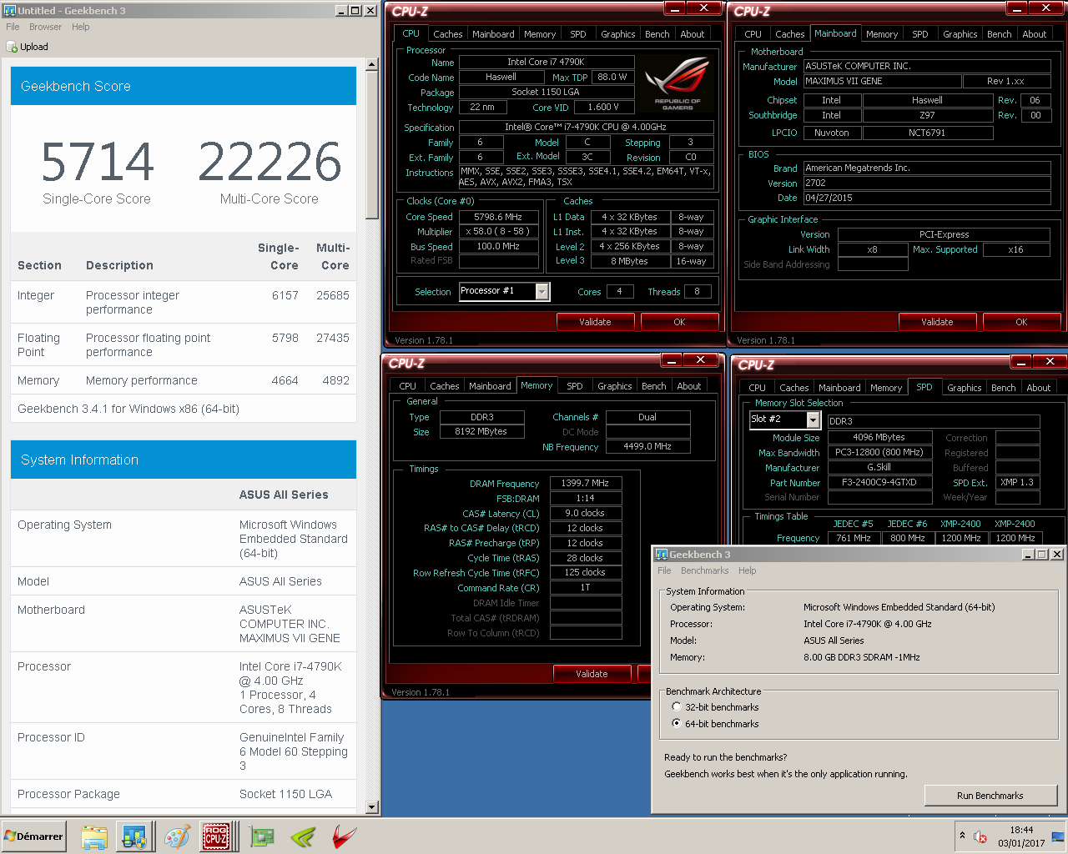Click the ROG CPU-Z taskbar icon
Viewport: 1068px width, 854px height.
tap(216, 836)
